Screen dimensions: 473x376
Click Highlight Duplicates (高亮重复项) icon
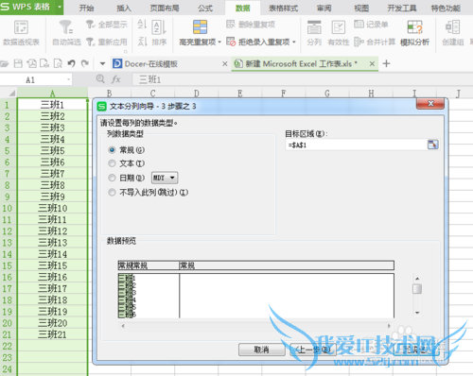[x=200, y=27]
